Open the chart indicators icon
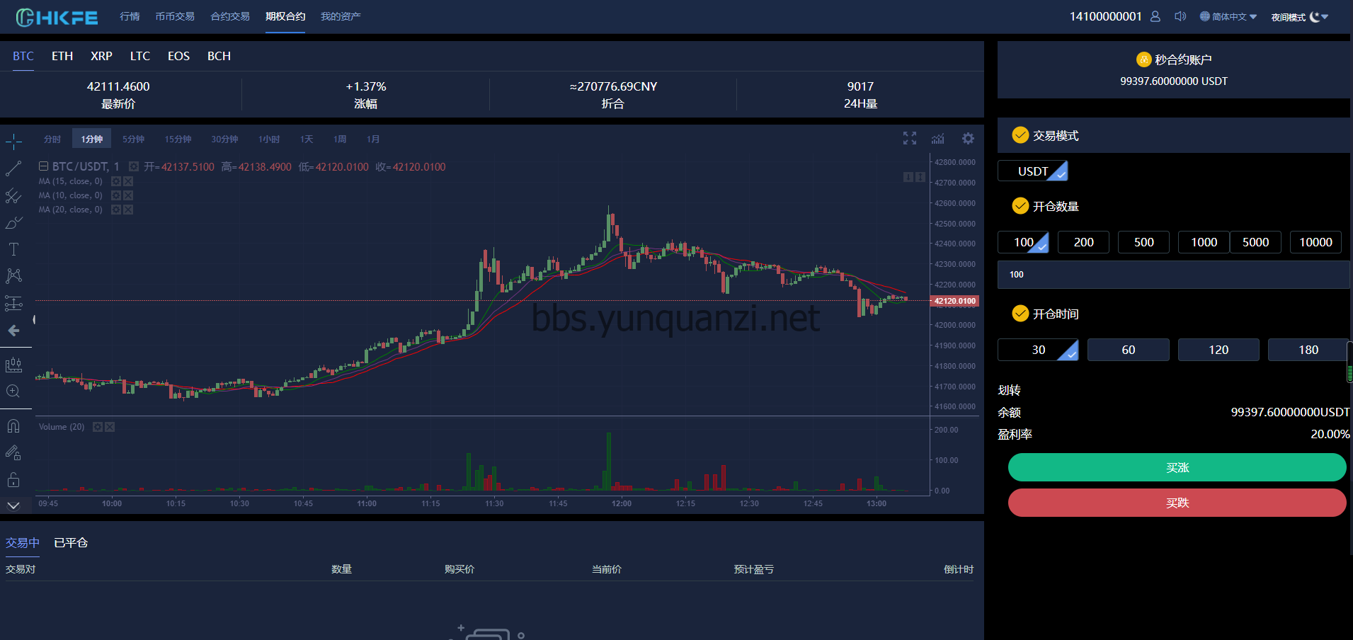Viewport: 1353px width, 640px height. 938,139
